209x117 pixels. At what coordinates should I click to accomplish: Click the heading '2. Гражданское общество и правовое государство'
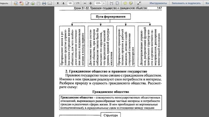click(x=106, y=71)
